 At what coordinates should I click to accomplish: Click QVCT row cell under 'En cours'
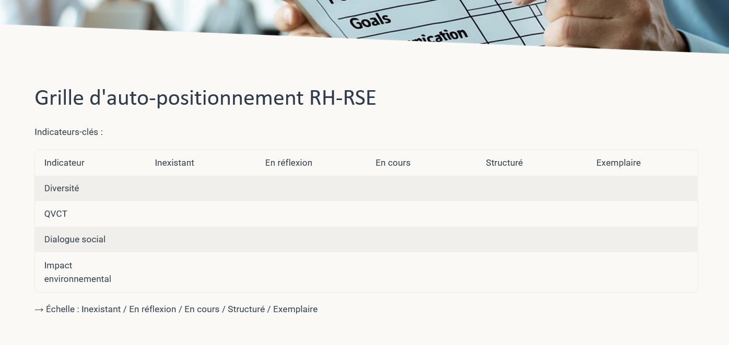421,214
